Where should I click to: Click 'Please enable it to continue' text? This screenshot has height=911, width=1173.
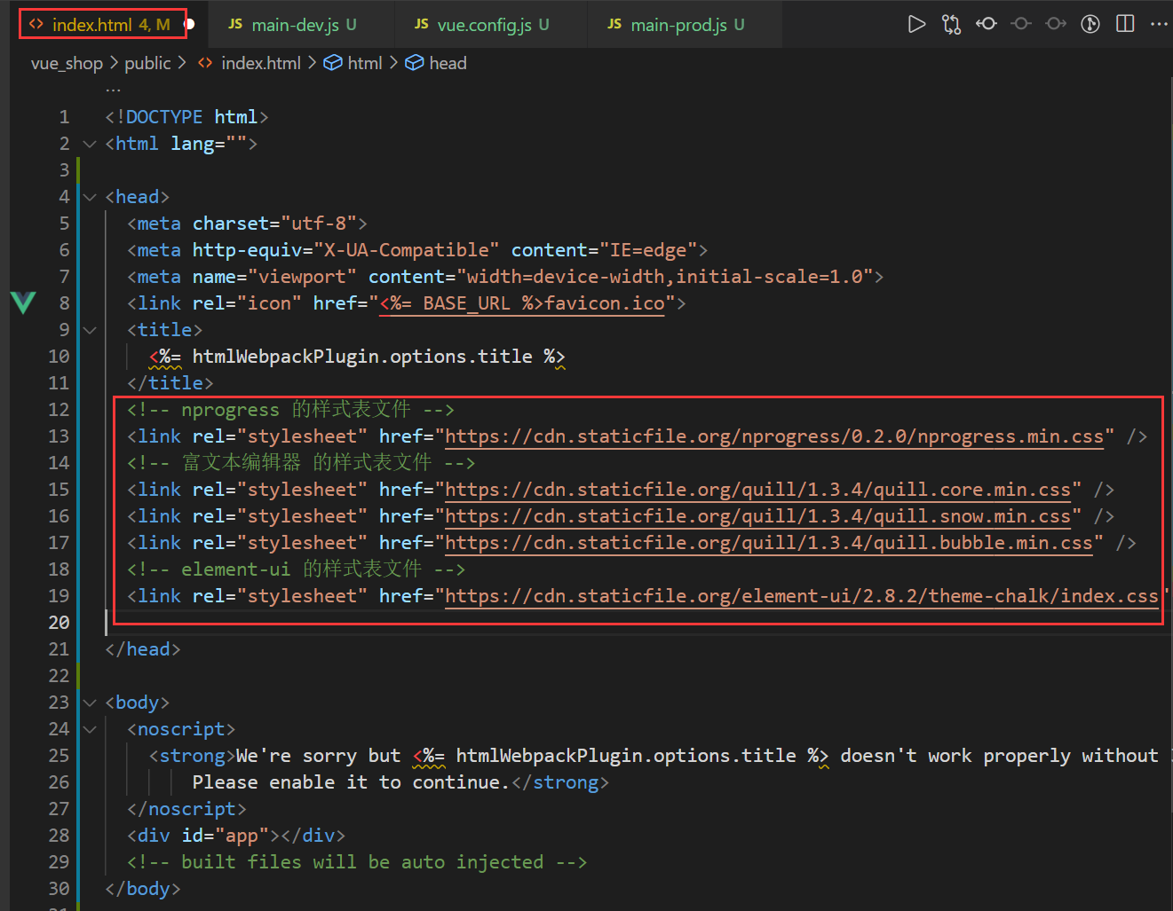click(351, 782)
